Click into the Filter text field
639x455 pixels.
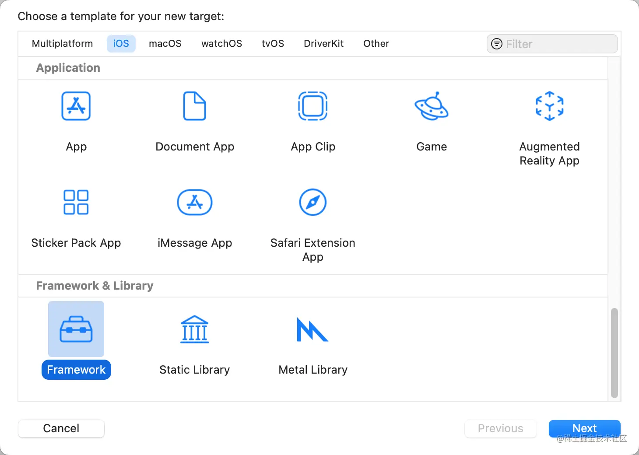point(552,44)
